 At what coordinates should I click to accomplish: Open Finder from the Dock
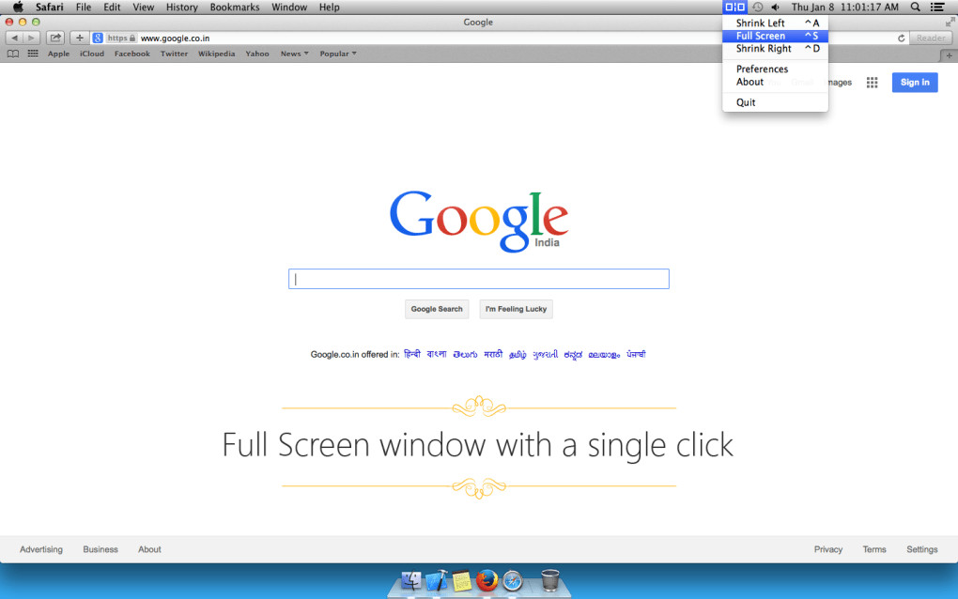[x=410, y=580]
